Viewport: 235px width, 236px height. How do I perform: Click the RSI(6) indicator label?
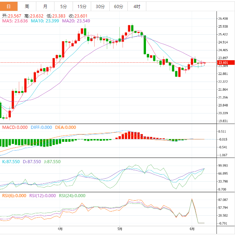[x=13, y=196]
